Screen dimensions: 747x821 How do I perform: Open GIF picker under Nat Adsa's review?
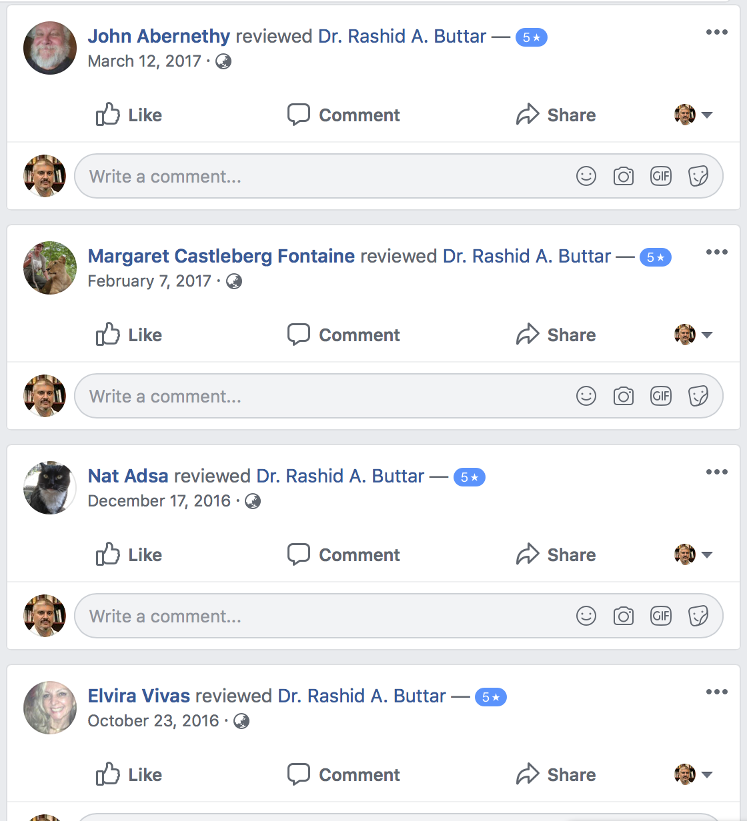pos(661,616)
